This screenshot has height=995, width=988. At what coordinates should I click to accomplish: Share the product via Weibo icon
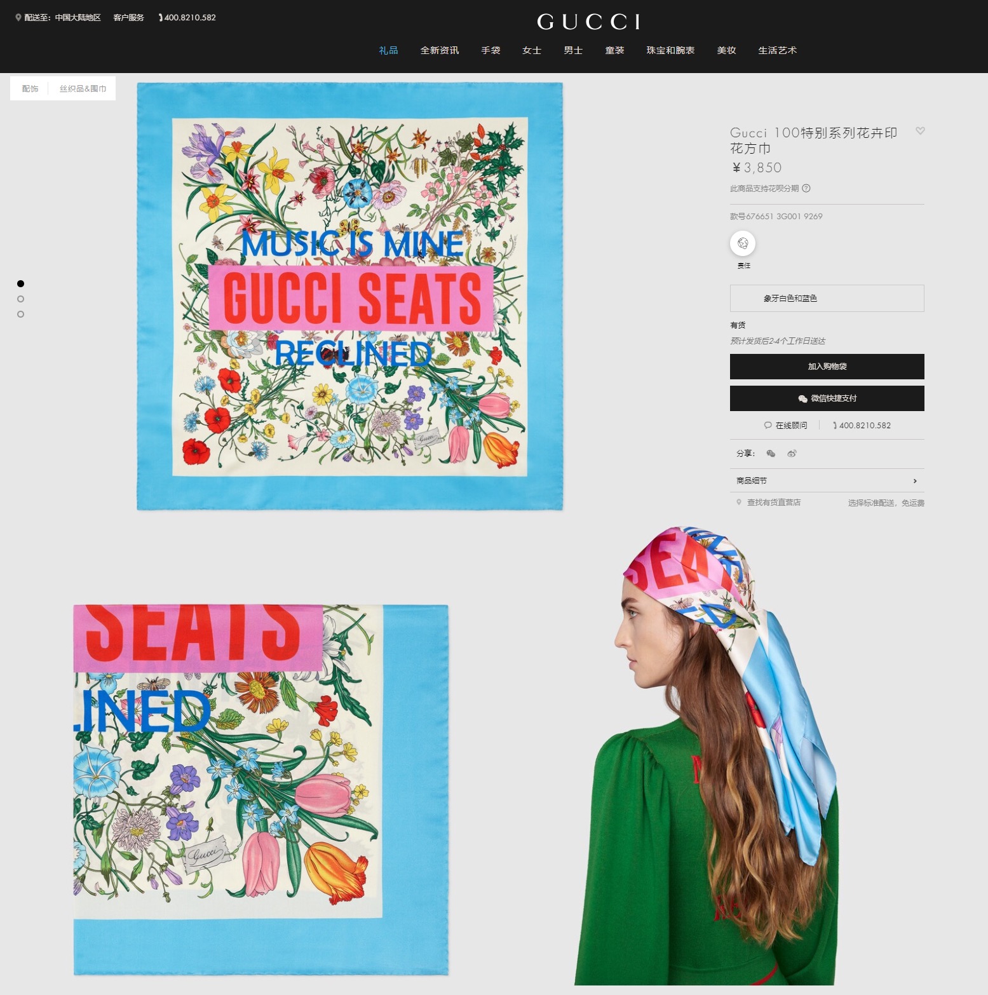tap(792, 454)
